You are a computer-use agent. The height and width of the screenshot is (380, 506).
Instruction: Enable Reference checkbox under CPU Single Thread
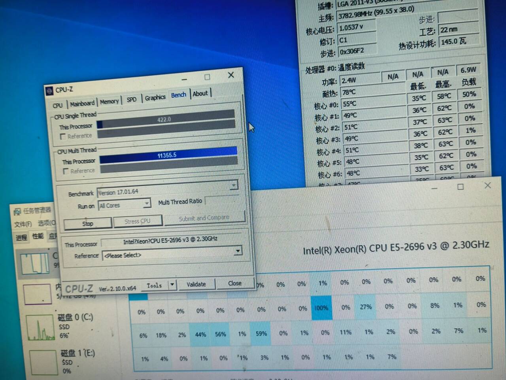(x=62, y=137)
